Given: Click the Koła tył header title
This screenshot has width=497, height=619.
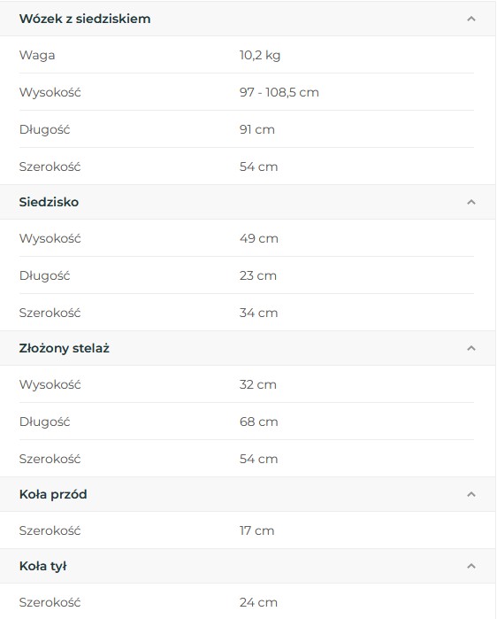Looking at the screenshot, I should [43, 566].
